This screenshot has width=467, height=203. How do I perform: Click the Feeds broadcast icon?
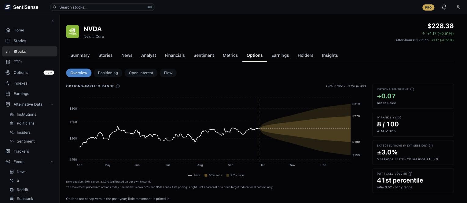pos(8,162)
